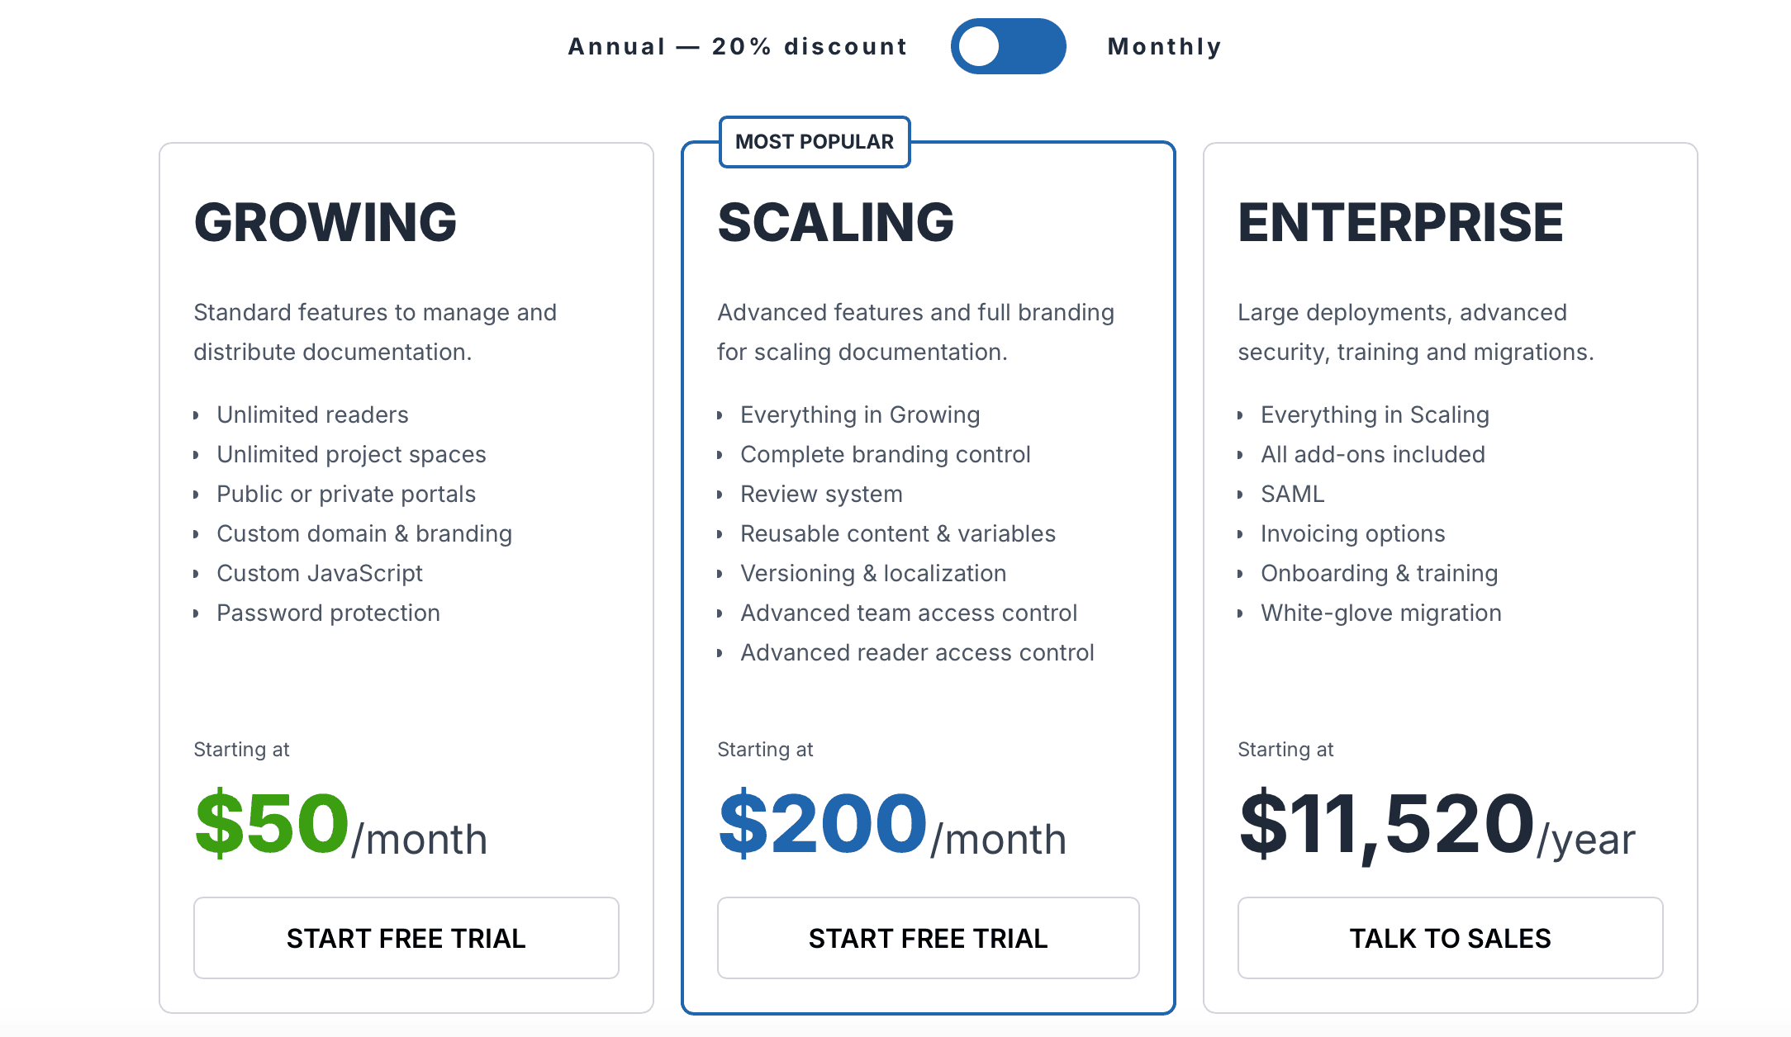Click Complete branding control feature
This screenshot has height=1037, width=1791.
click(x=885, y=454)
